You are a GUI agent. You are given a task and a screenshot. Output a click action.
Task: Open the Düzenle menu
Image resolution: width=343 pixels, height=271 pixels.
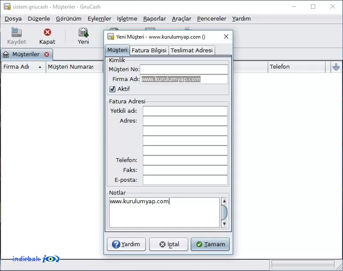pyautogui.click(x=39, y=19)
